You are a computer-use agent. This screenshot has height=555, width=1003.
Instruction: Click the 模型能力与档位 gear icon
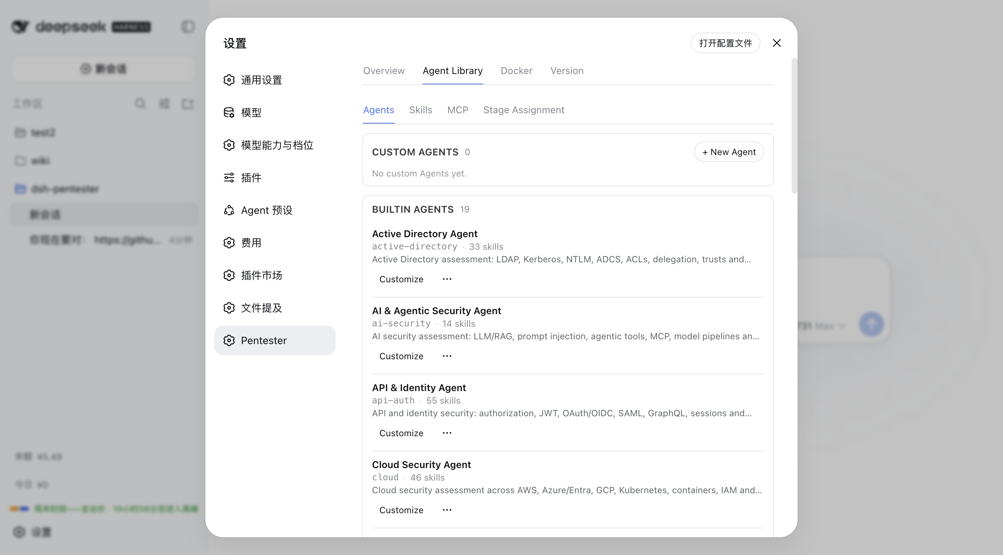click(229, 145)
